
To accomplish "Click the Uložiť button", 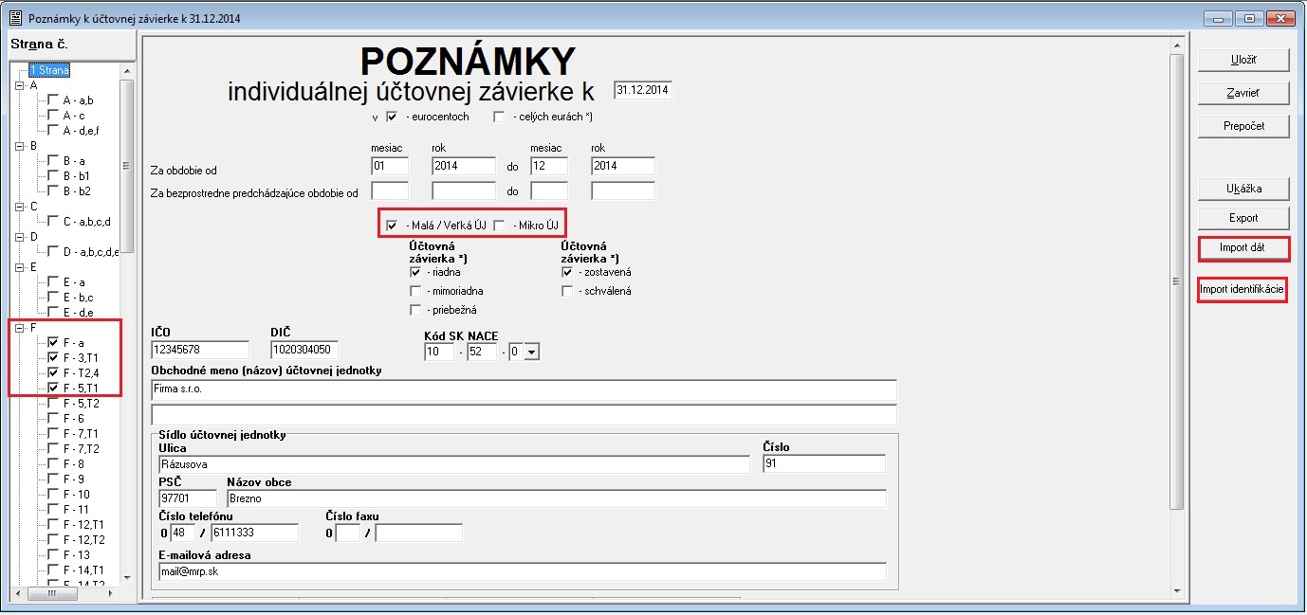I will coord(1243,60).
